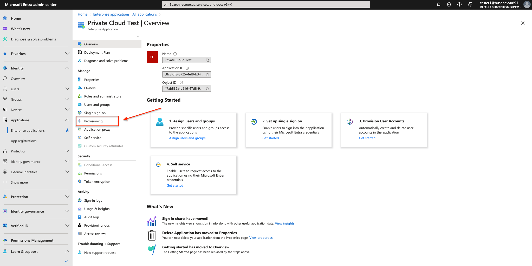
Task: Click the Audit logs icon
Action: [x=80, y=217]
